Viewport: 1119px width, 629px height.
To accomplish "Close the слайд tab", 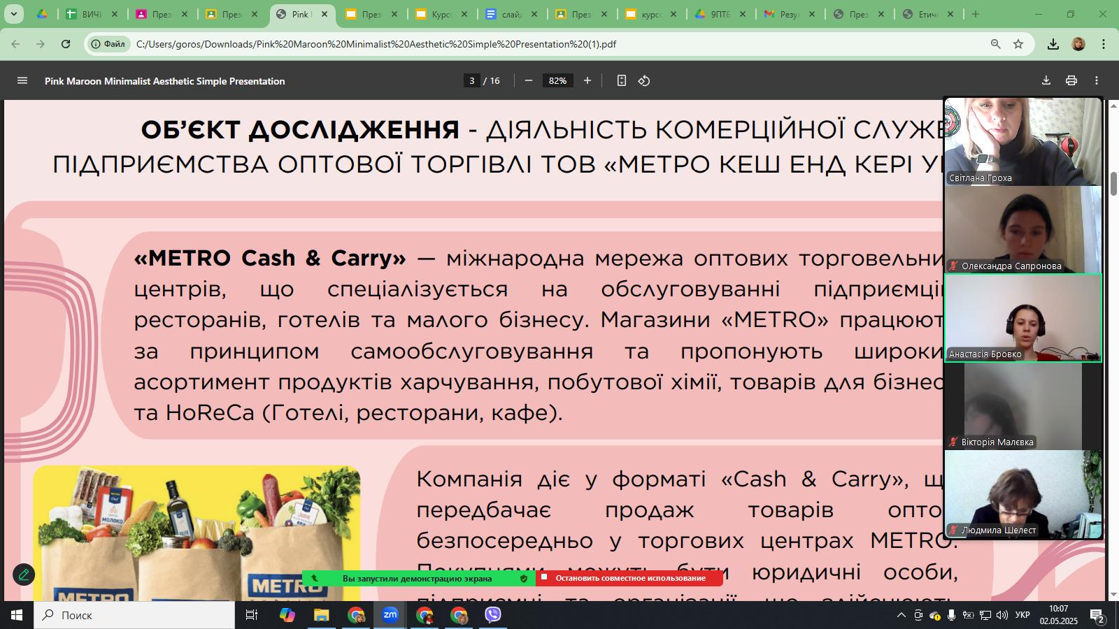I will point(534,14).
